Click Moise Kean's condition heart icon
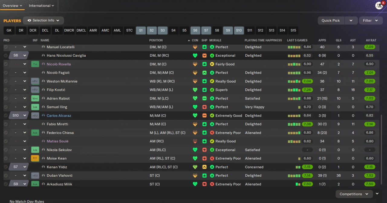Image resolution: width=387 pixels, height=203 pixels. click(x=195, y=158)
